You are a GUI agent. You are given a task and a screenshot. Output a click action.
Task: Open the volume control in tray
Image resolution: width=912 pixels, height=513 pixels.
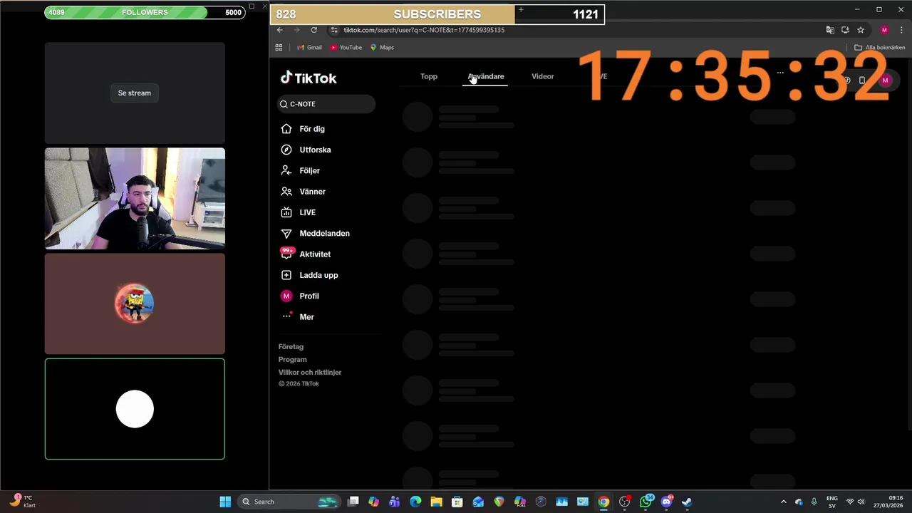tap(861, 502)
